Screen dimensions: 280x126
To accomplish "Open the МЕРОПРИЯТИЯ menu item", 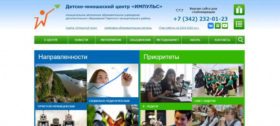I will pos(111,40).
